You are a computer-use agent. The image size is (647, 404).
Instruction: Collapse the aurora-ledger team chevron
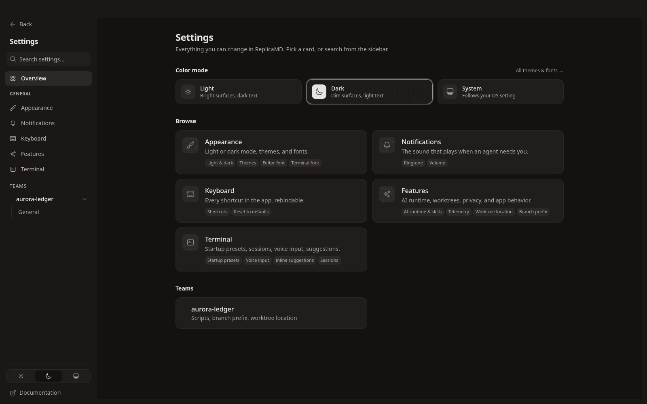[x=85, y=199]
